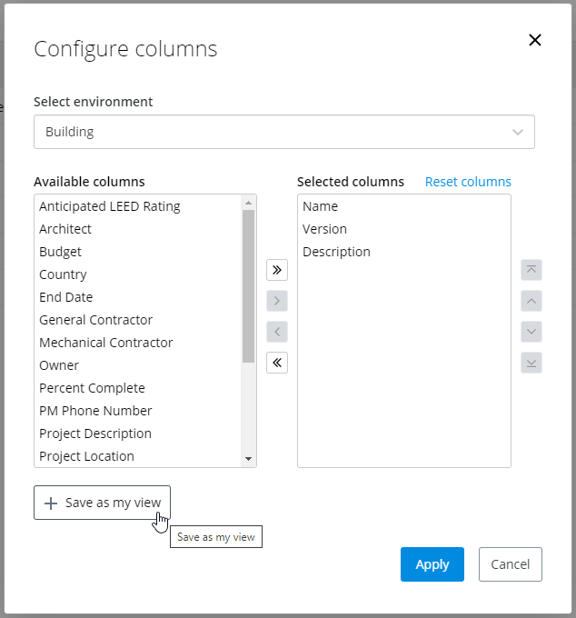This screenshot has width=576, height=618.
Task: Select Version in selected columns
Action: click(x=324, y=229)
